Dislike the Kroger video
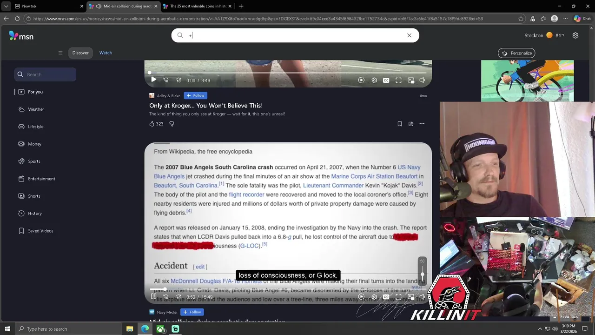 [172, 124]
